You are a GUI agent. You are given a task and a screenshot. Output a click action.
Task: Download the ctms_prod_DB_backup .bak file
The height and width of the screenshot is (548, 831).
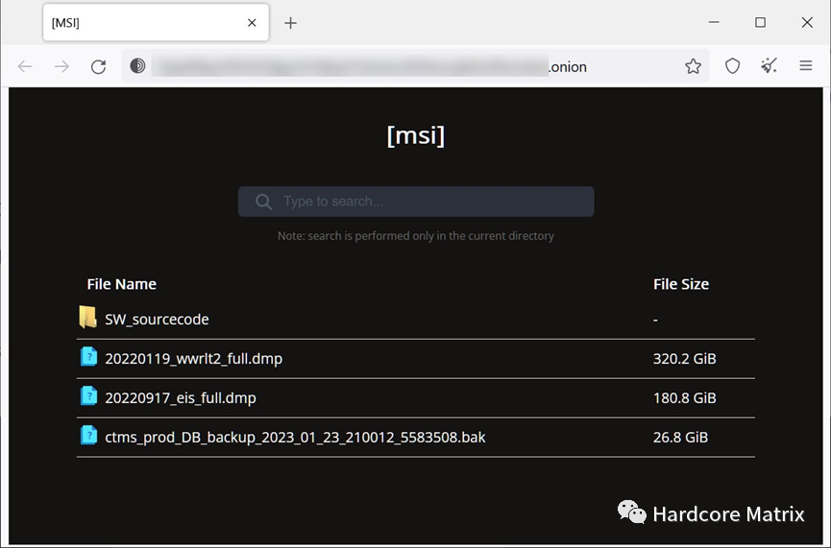(295, 438)
